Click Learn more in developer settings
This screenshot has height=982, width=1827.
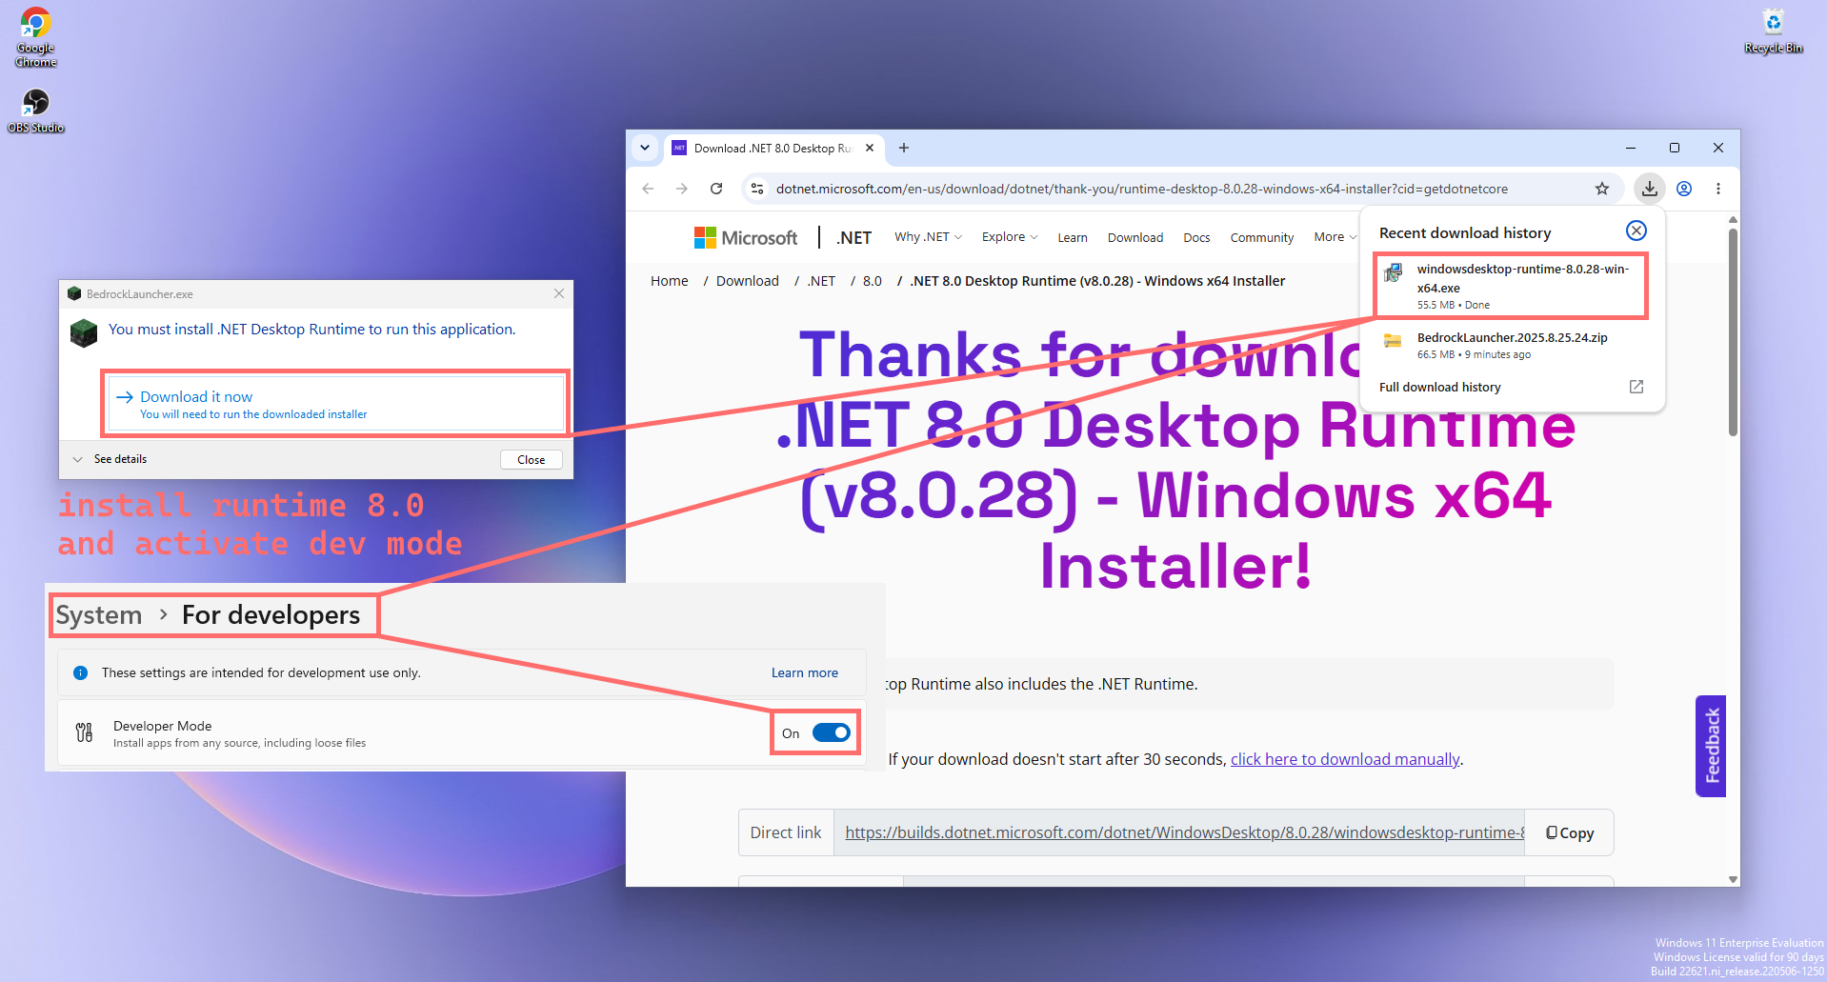(x=805, y=672)
